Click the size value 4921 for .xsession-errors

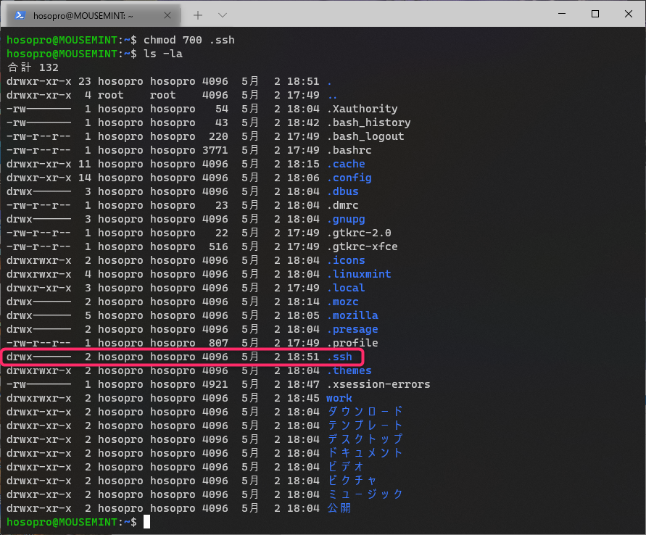(x=215, y=384)
